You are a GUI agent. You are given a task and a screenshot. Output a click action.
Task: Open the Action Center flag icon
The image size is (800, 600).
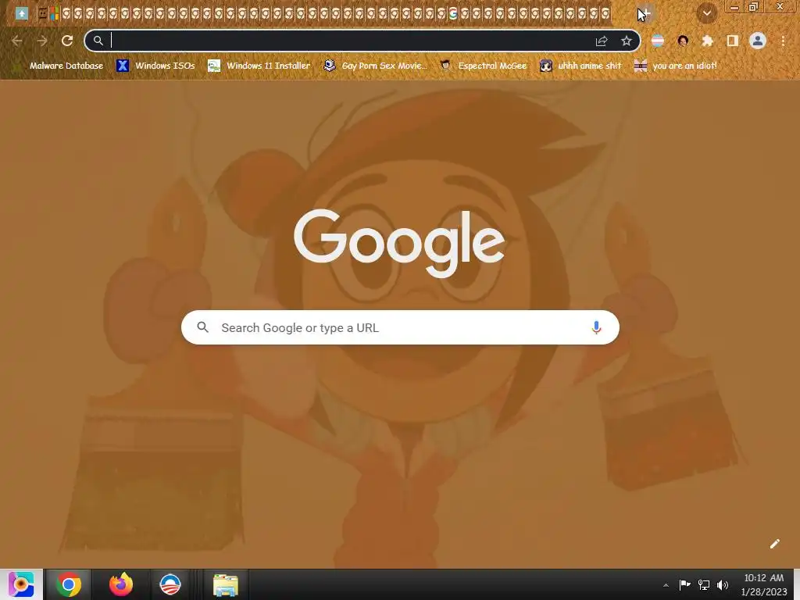pos(684,584)
